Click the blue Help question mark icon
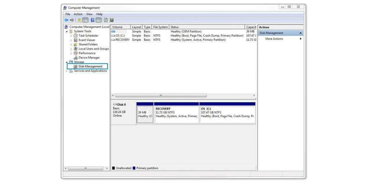Screen dimensions: 367x183 [93, 20]
